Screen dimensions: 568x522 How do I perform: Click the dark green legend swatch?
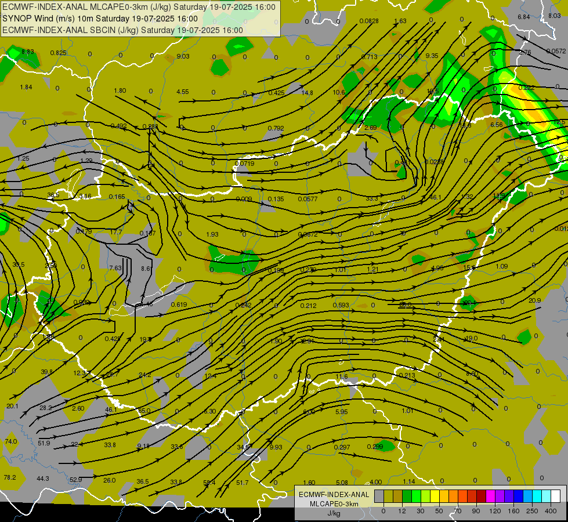407,496
